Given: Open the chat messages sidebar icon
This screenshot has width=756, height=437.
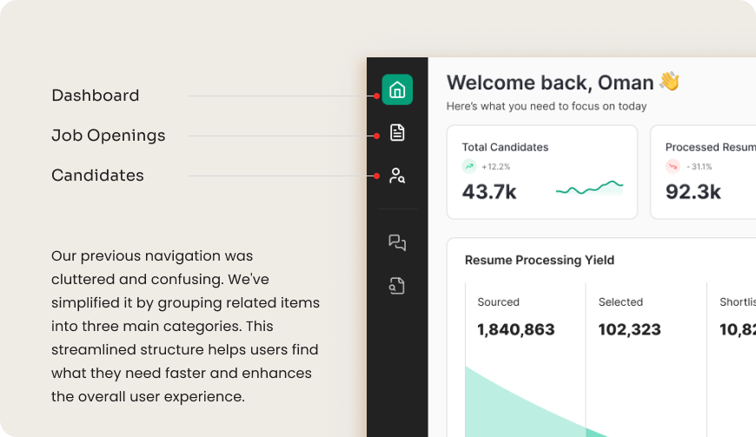Looking at the screenshot, I should pos(397,242).
